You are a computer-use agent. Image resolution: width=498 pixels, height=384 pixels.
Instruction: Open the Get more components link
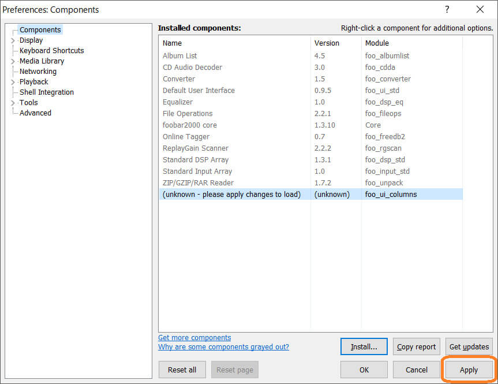[194, 338]
